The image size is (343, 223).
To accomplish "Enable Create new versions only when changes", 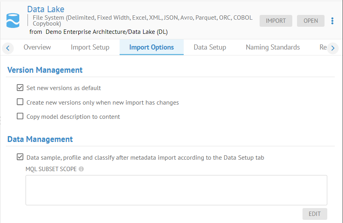I will [20, 102].
